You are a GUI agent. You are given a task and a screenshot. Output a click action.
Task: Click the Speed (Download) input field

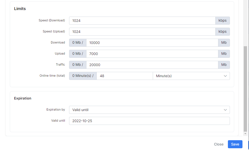click(142, 21)
